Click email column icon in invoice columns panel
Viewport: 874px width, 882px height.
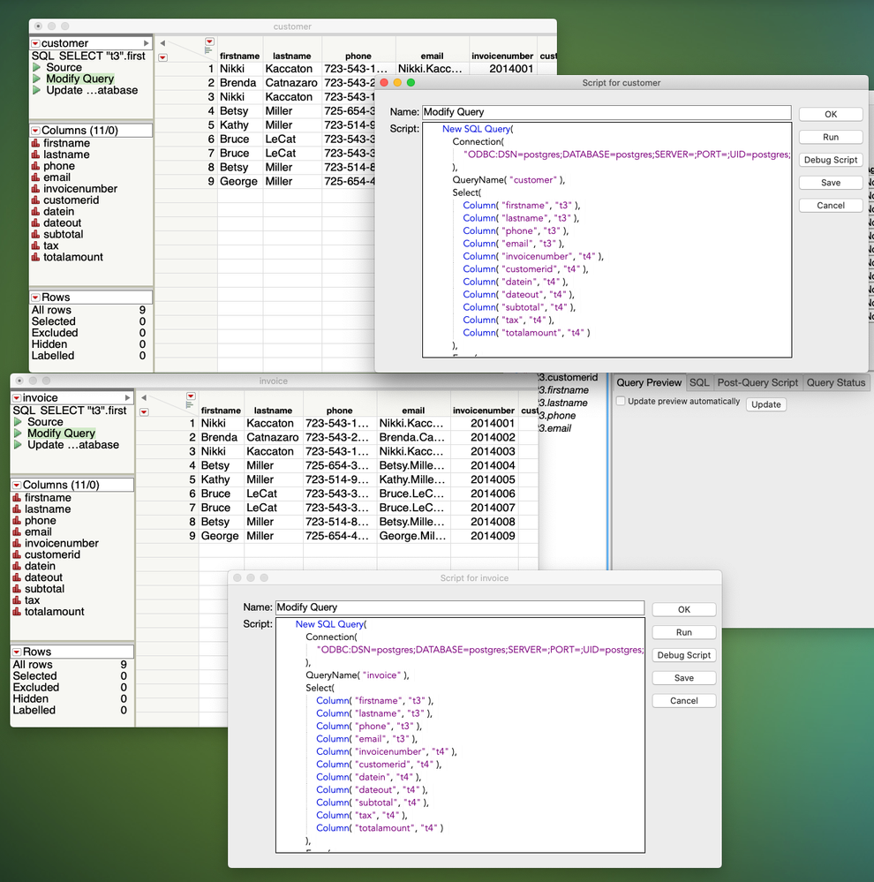pos(18,532)
